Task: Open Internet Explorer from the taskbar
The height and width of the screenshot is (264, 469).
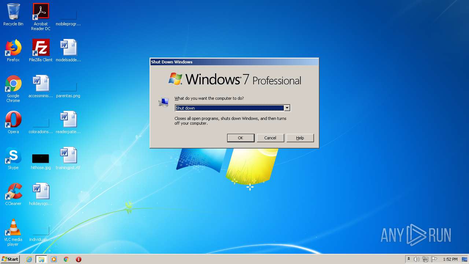Action: coord(29,259)
